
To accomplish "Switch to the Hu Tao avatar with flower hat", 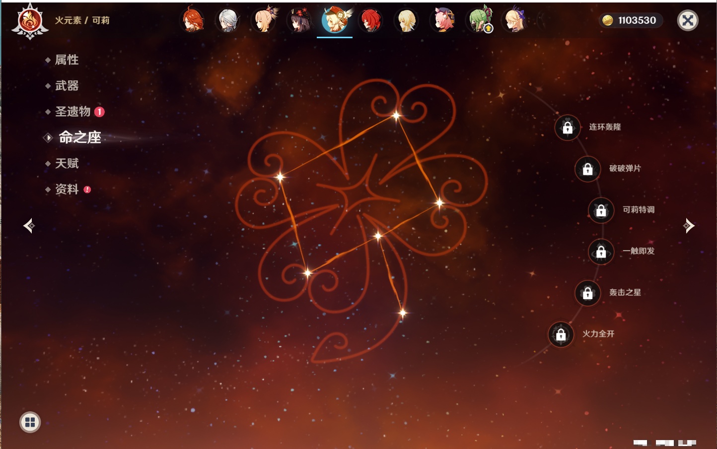I will pos(300,20).
